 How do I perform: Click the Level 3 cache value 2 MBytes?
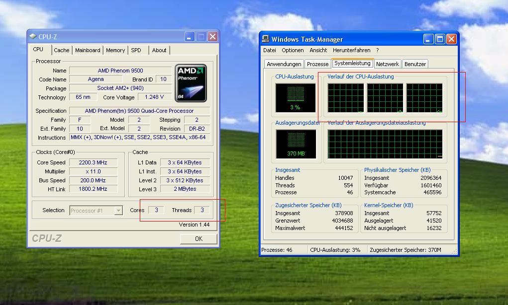coord(185,189)
